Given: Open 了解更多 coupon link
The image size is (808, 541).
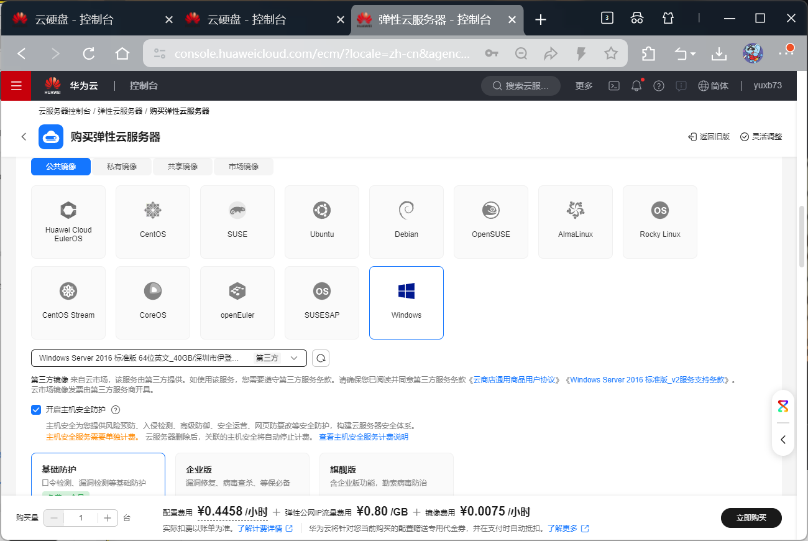Looking at the screenshot, I should (568, 529).
